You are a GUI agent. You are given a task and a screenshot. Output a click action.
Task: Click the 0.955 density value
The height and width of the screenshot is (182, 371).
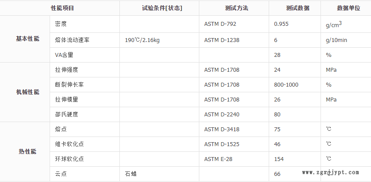point(281,24)
